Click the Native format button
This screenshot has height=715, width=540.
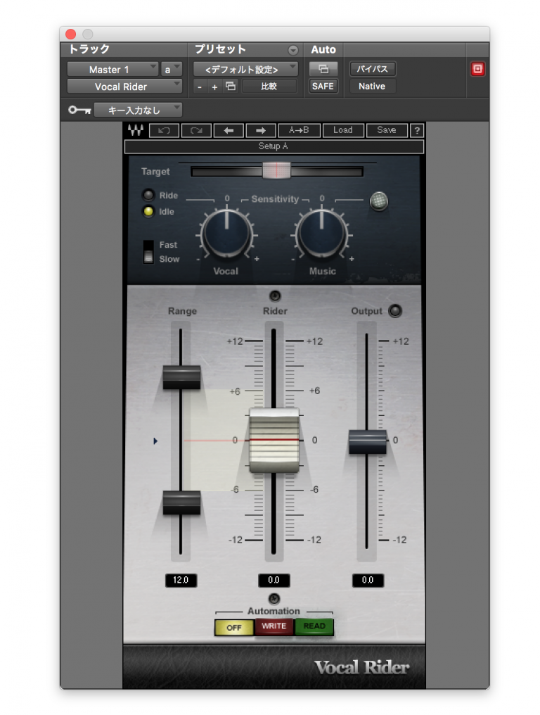click(x=372, y=86)
